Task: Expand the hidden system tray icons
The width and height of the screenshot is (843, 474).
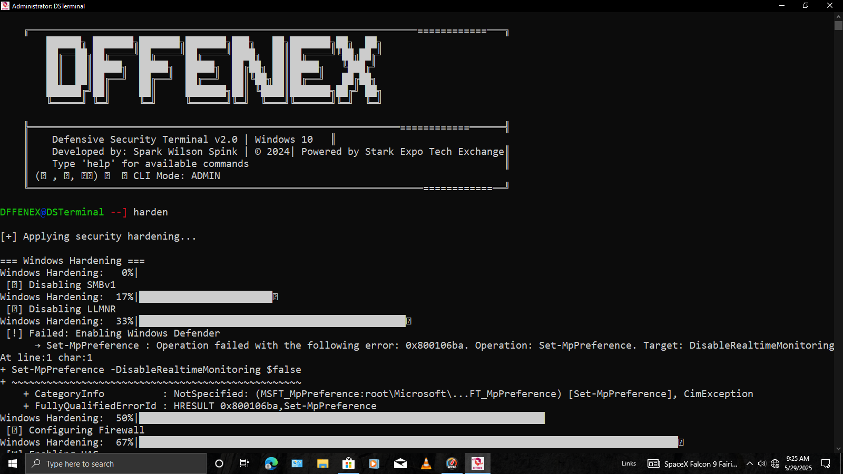Action: click(x=749, y=463)
